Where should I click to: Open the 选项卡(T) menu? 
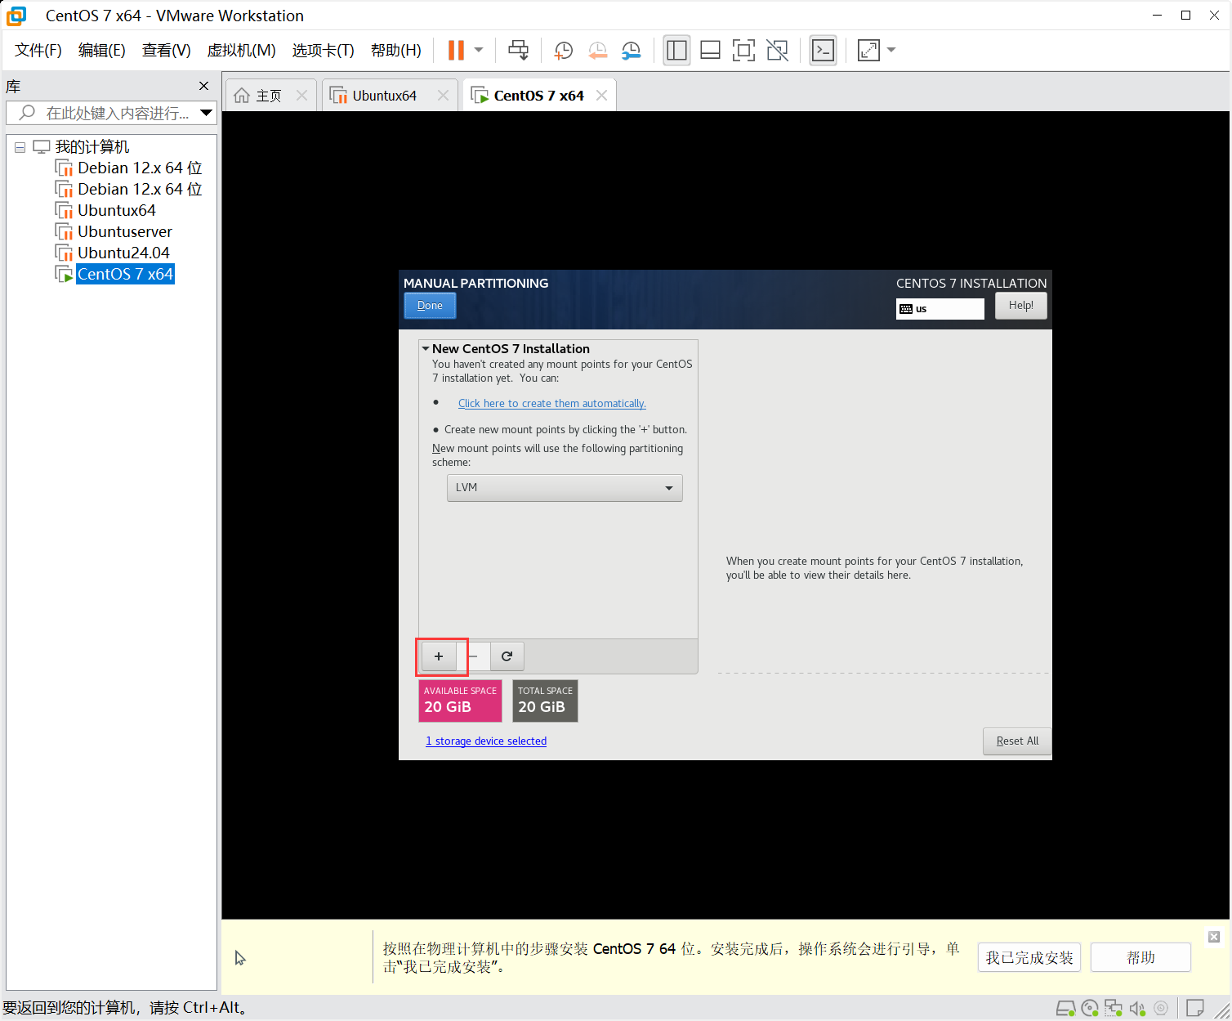click(x=324, y=51)
